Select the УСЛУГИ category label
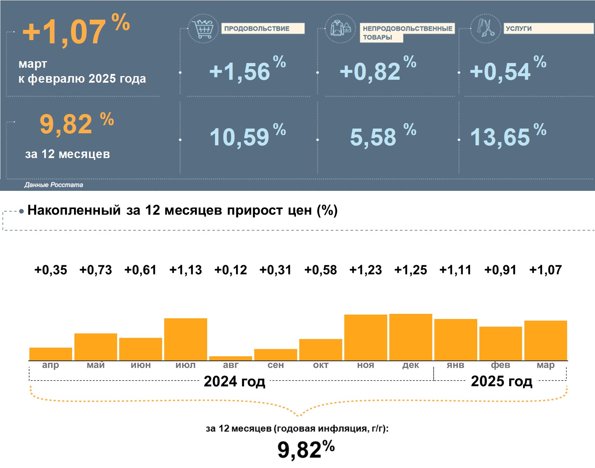The width and height of the screenshot is (595, 468). pyautogui.click(x=548, y=28)
